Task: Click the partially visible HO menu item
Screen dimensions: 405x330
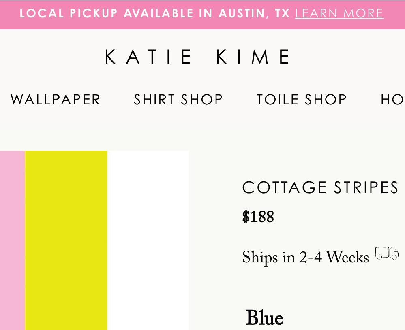Action: coord(392,100)
